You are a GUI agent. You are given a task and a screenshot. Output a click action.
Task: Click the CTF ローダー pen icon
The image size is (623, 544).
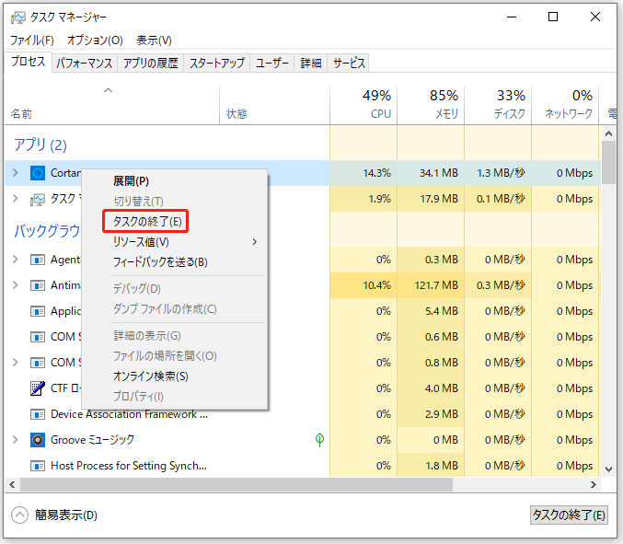tap(38, 388)
